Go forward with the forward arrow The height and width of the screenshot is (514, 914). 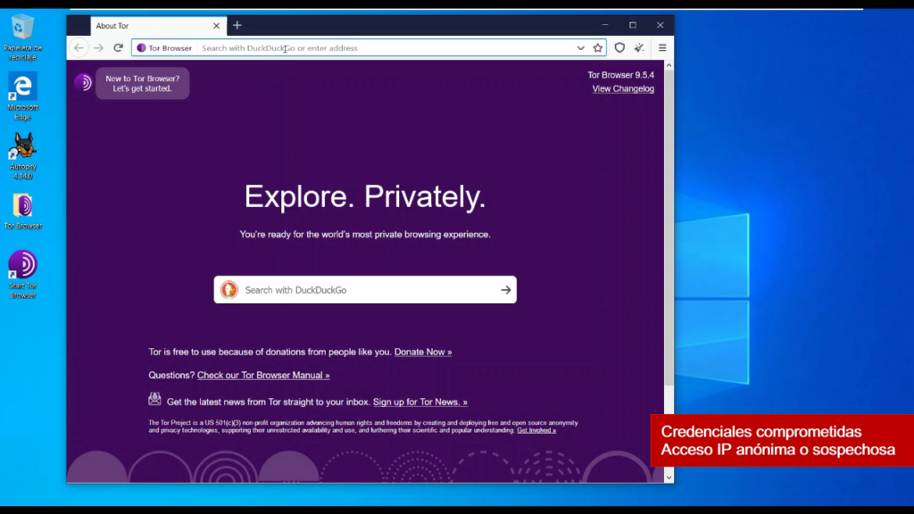click(x=98, y=48)
